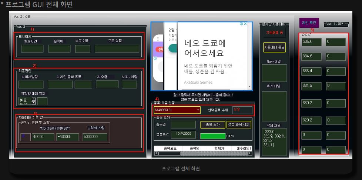Click the 보유수량 field

pyautogui.click(x=83, y=49)
